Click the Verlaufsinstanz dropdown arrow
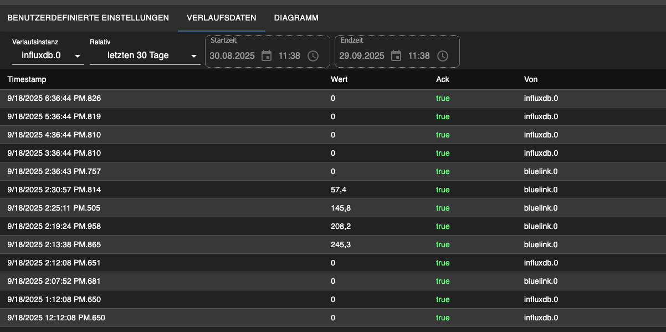This screenshot has width=666, height=332. (x=78, y=56)
